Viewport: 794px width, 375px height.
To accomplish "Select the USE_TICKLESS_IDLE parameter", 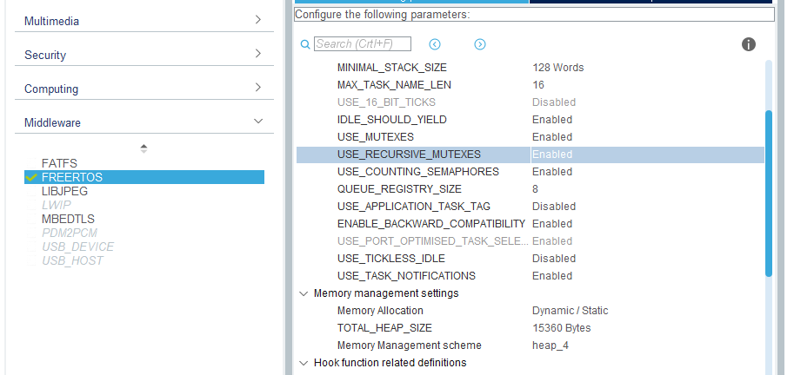I will pyautogui.click(x=391, y=259).
